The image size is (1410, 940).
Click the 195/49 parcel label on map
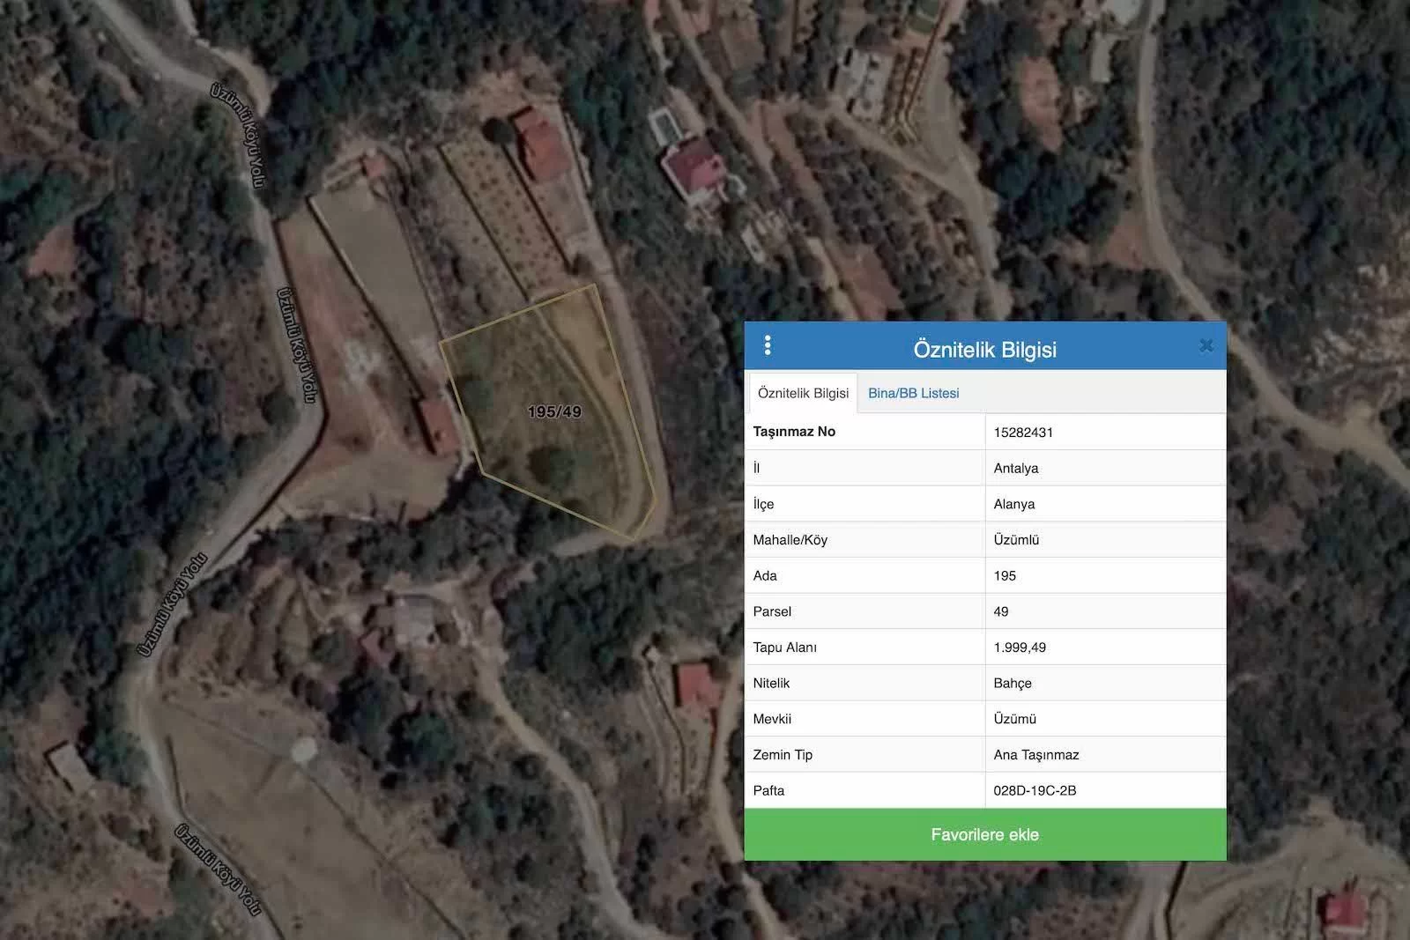click(554, 412)
